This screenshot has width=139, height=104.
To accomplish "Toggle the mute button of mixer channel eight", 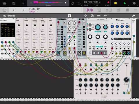I will pyautogui.click(x=118, y=90).
